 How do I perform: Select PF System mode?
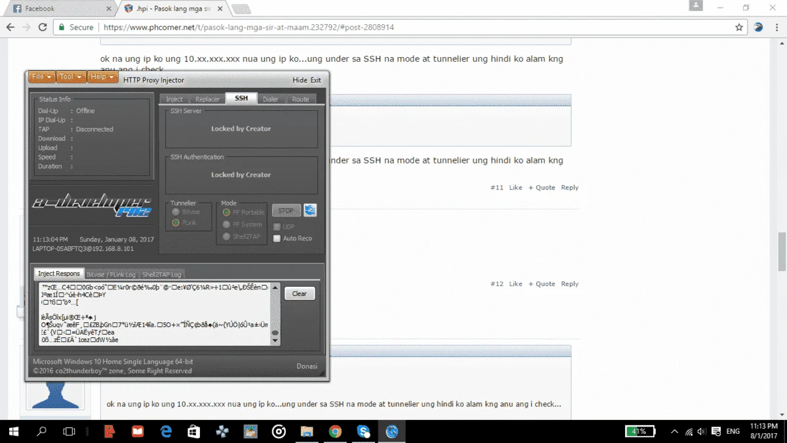click(x=226, y=224)
